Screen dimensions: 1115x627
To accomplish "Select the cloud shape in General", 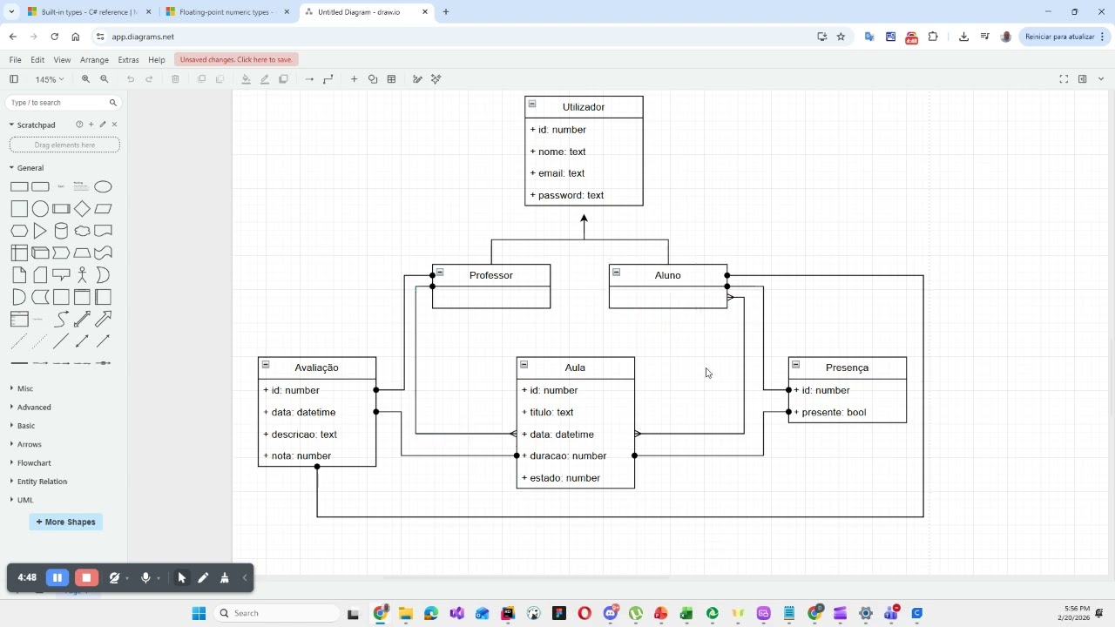I will (82, 231).
